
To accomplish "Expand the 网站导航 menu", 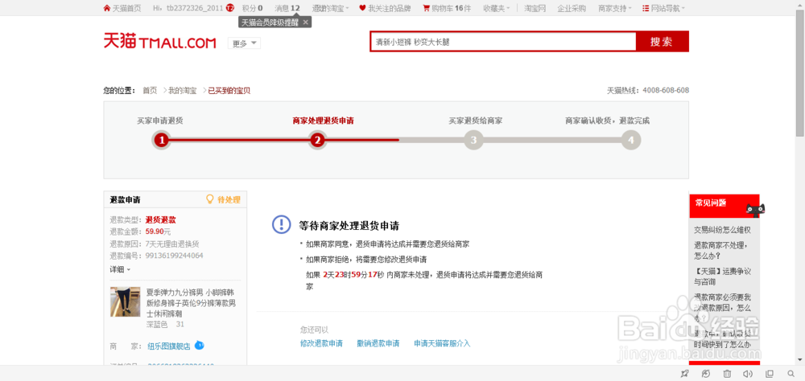I will coord(664,8).
